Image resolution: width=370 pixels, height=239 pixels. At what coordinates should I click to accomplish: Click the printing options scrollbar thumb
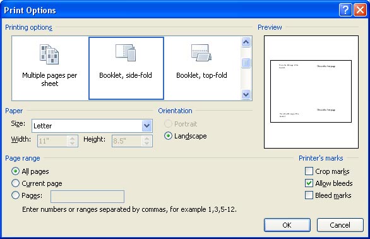point(246,63)
